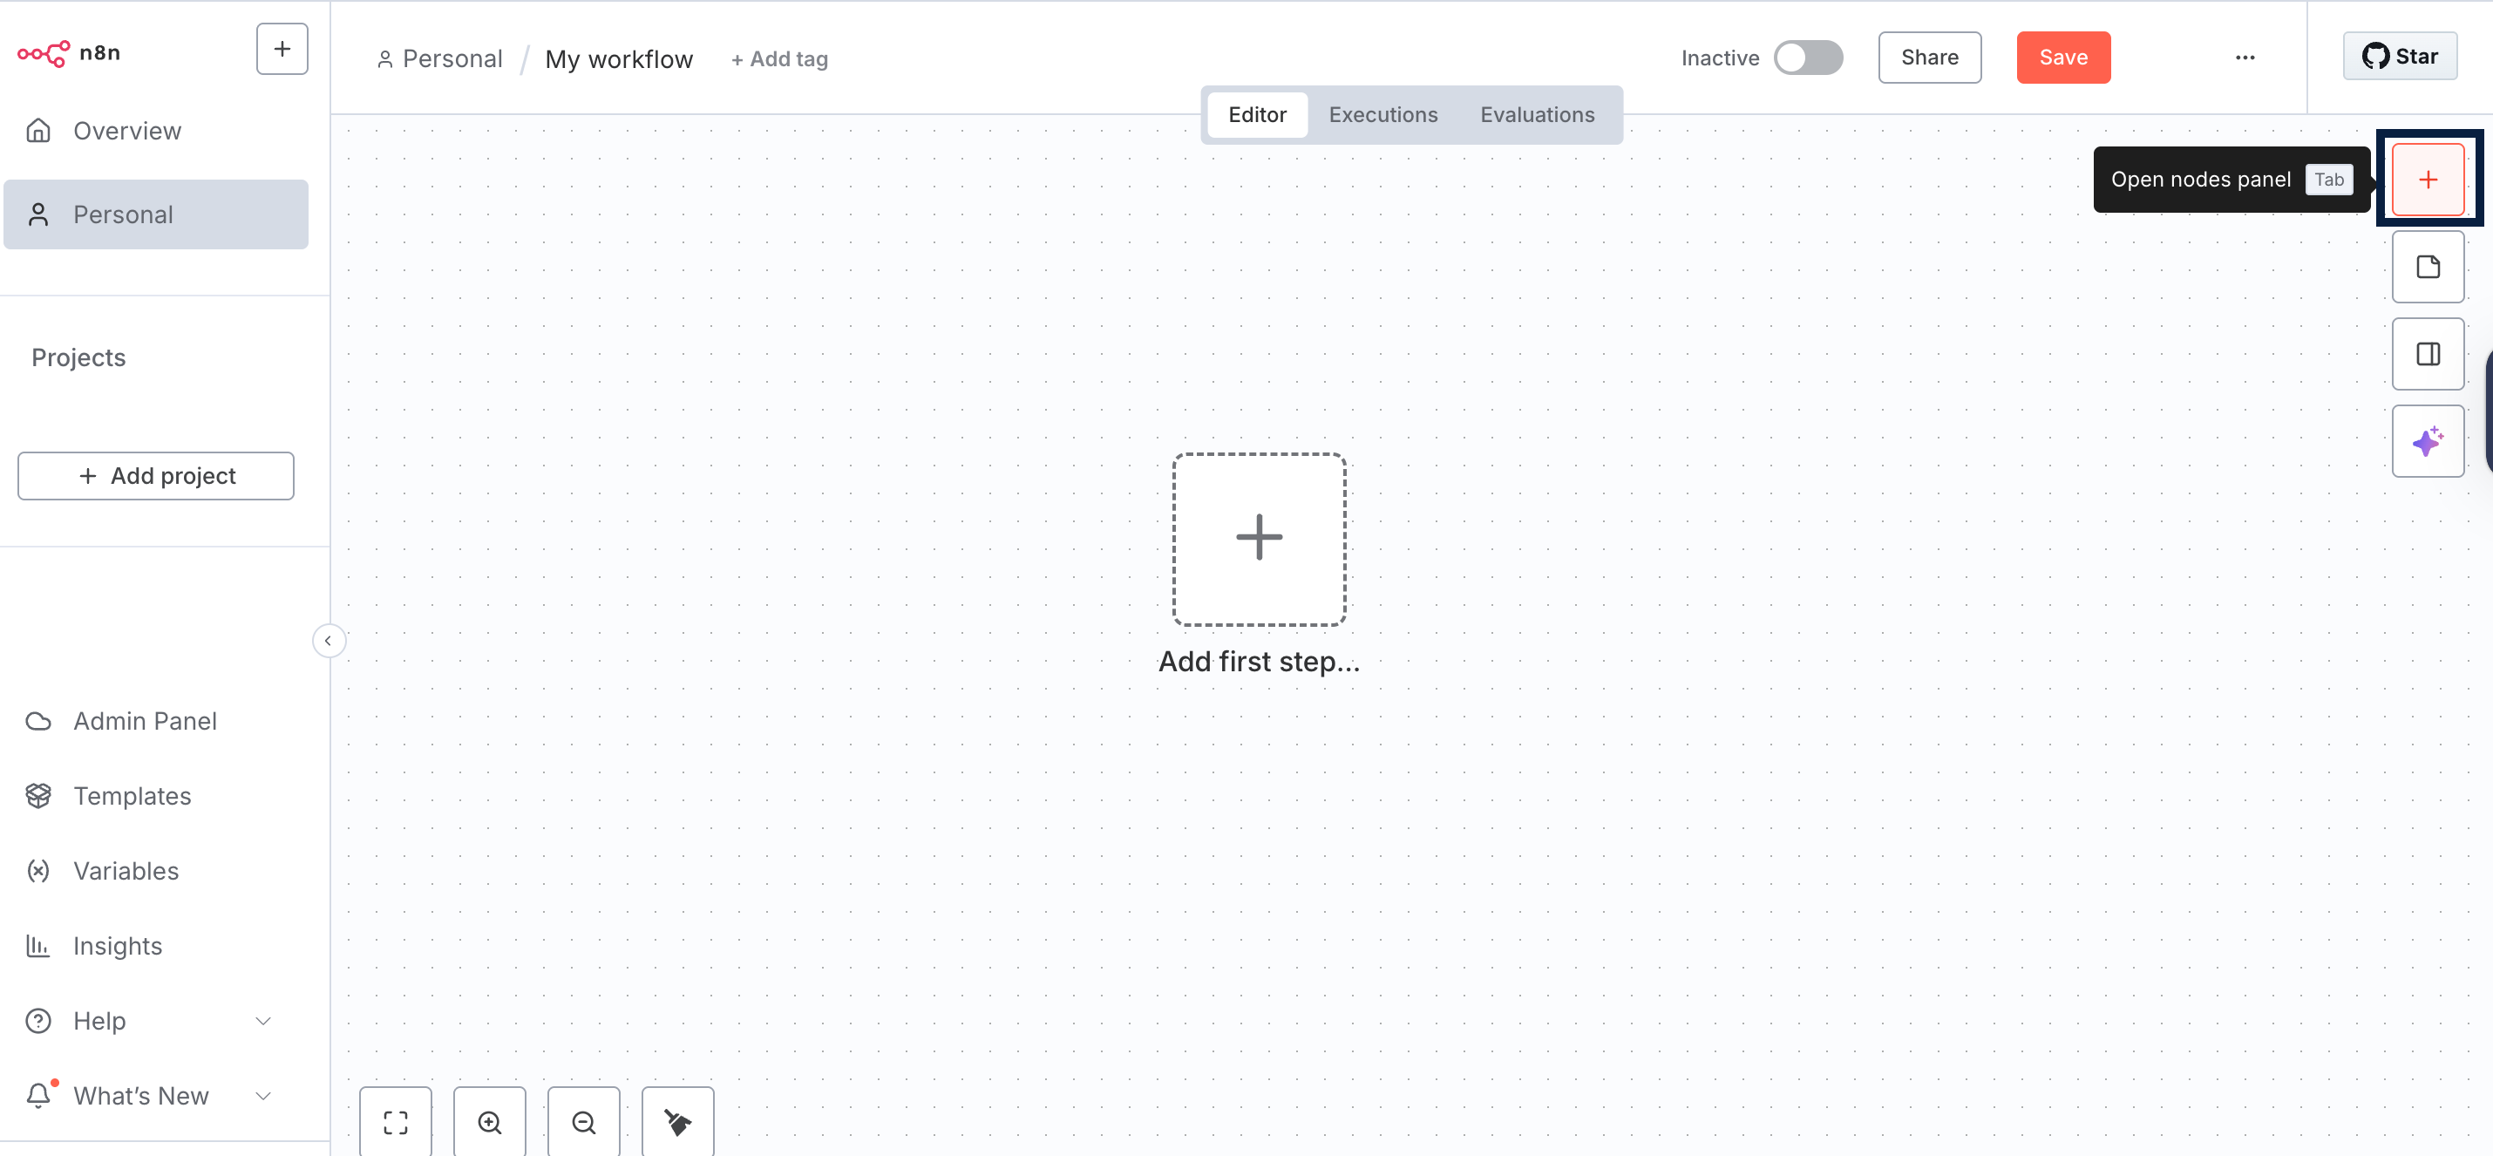This screenshot has width=2493, height=1156.
Task: Open the nodes panel with the plus icon
Action: 2428,179
